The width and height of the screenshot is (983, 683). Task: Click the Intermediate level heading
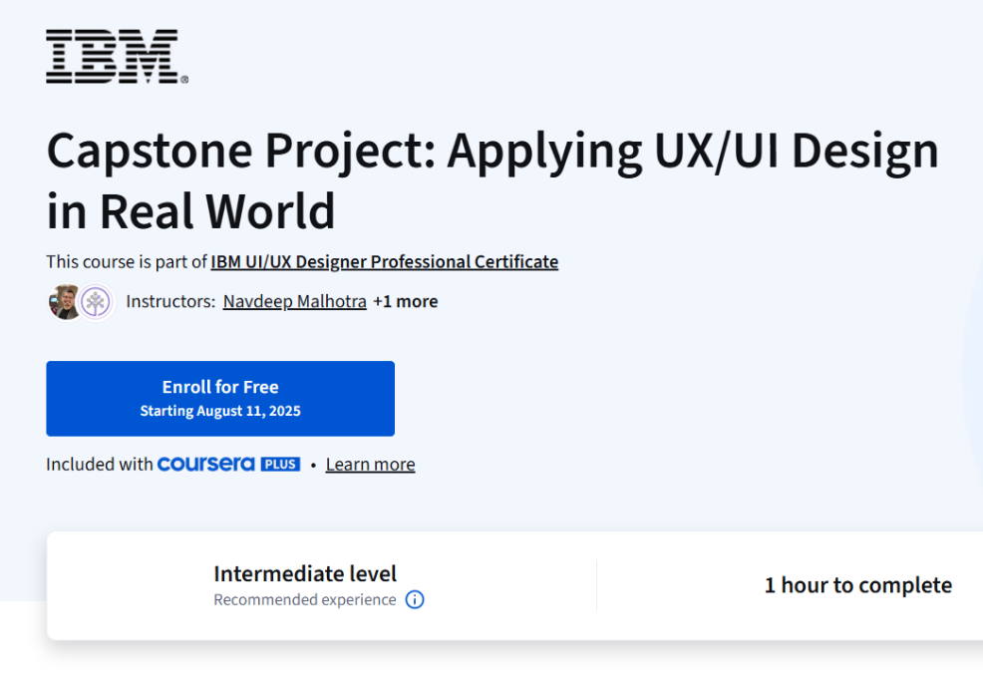[x=304, y=574]
